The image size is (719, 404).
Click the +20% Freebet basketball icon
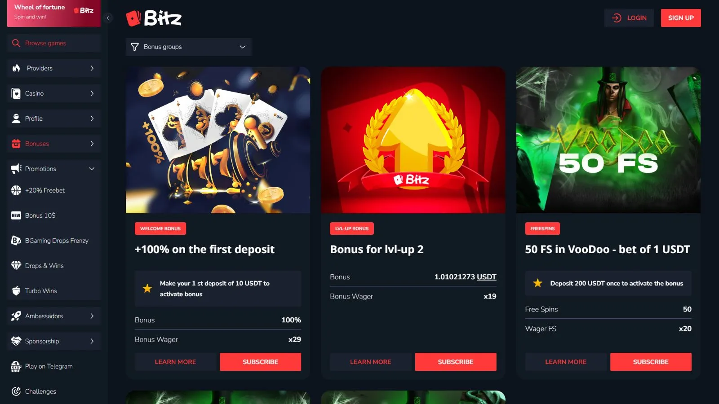point(16,190)
